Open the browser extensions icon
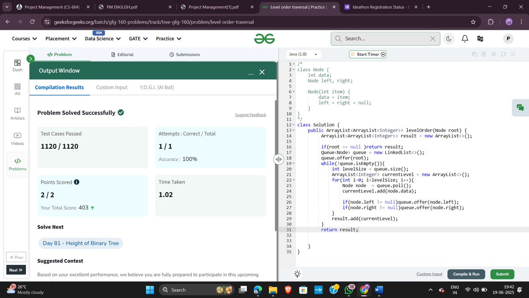The width and height of the screenshot is (529, 298). pyautogui.click(x=491, y=22)
